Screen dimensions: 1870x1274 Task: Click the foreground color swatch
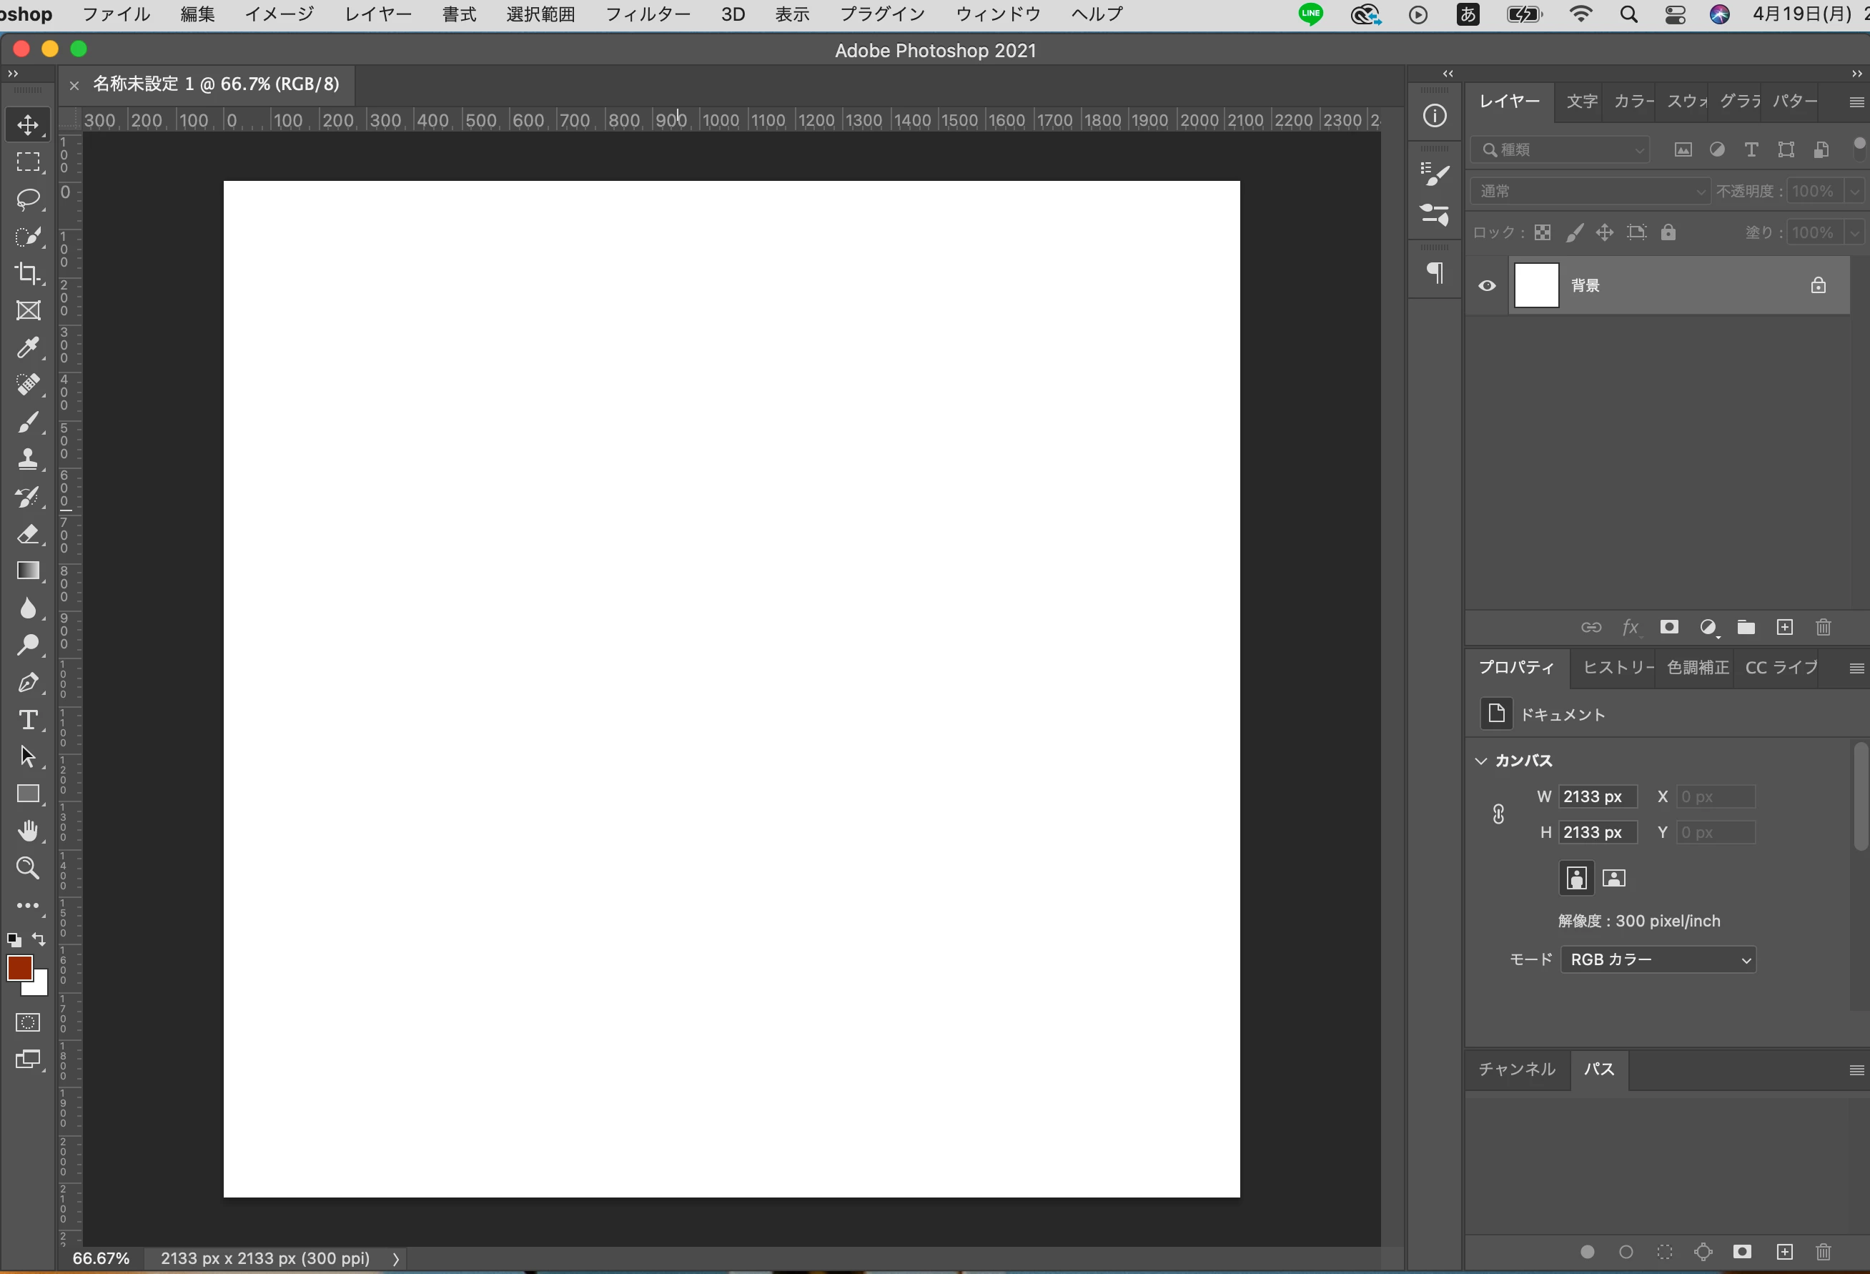point(19,967)
